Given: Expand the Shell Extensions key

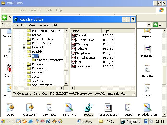Looking at the screenshot, I should (24, 85).
